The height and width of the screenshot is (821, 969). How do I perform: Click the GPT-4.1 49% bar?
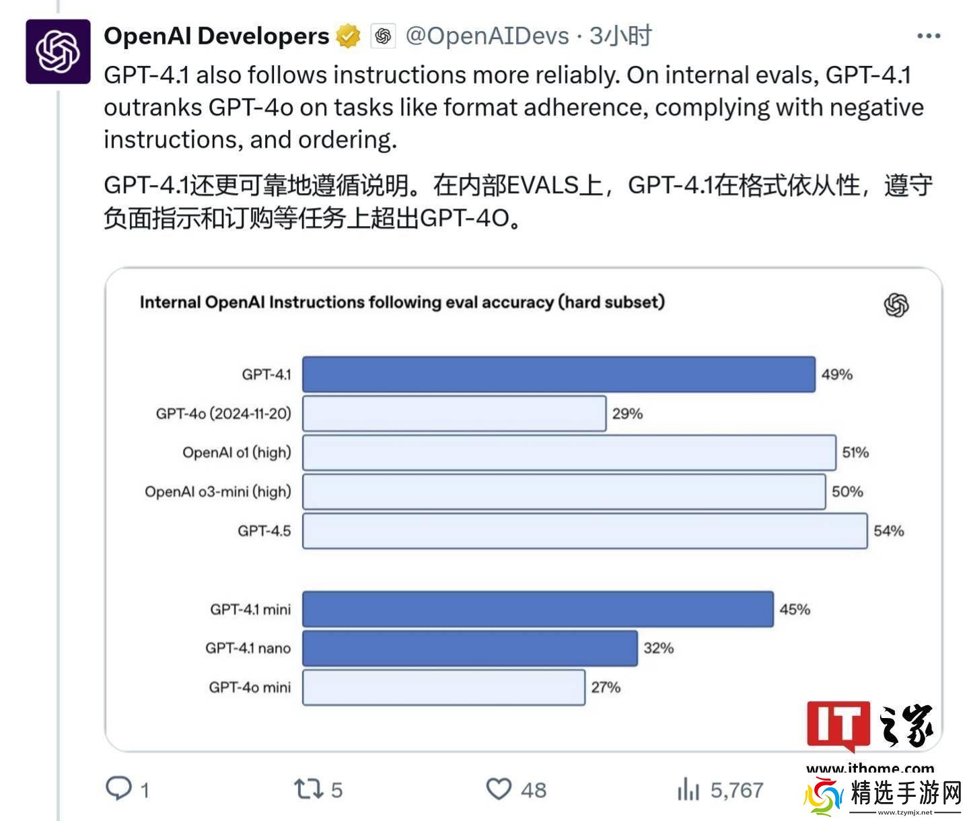coord(559,375)
